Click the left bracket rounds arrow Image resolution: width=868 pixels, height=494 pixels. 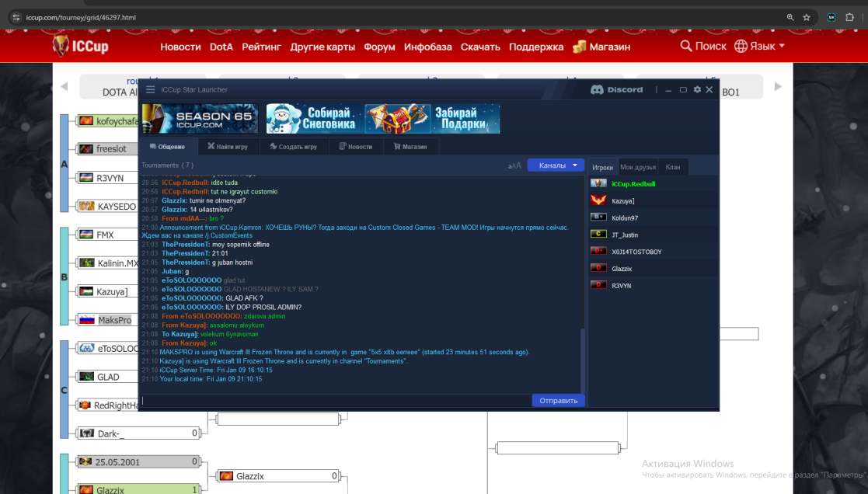point(64,86)
